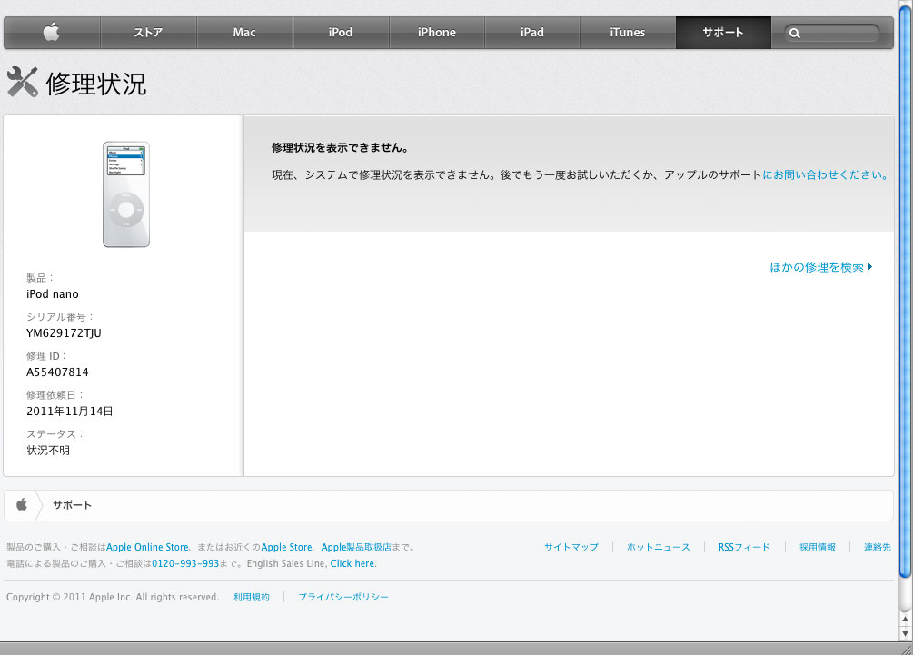The width and height of the screenshot is (913, 655).
Task: Open the Mac navigation tab
Action: (x=244, y=33)
